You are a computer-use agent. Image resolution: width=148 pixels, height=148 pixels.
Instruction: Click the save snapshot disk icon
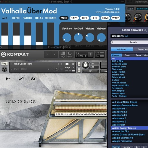[x=57, y=69]
